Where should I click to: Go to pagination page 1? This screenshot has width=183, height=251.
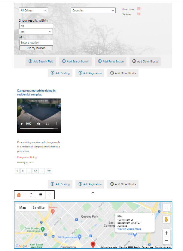point(17,171)
